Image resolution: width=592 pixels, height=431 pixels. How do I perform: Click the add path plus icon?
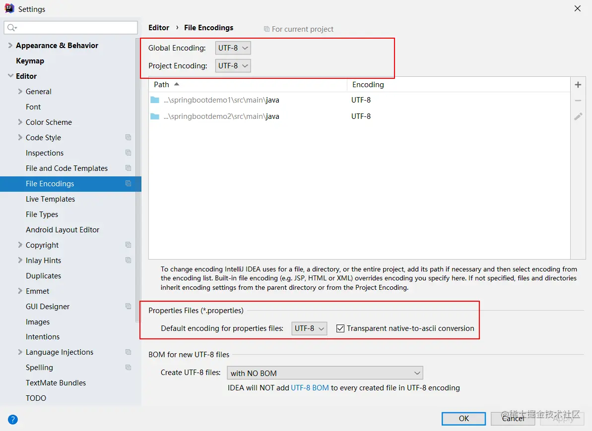578,85
